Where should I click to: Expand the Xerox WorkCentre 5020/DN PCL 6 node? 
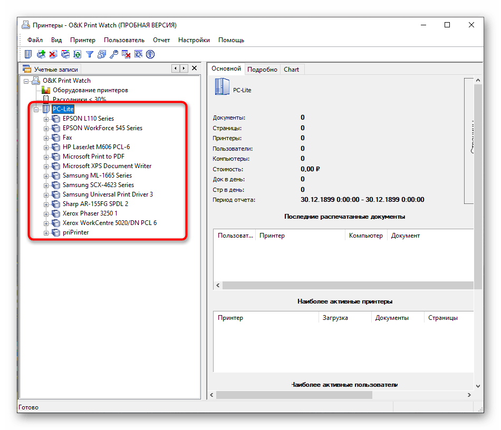click(x=46, y=223)
